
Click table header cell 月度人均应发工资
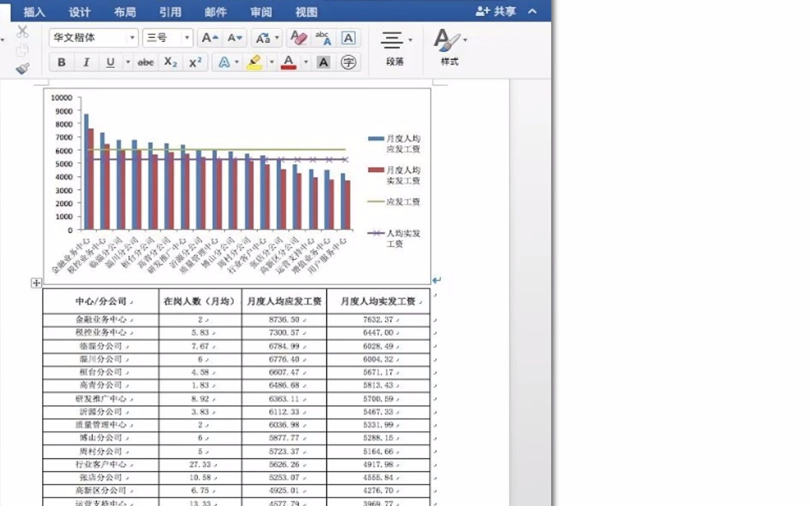click(x=284, y=301)
